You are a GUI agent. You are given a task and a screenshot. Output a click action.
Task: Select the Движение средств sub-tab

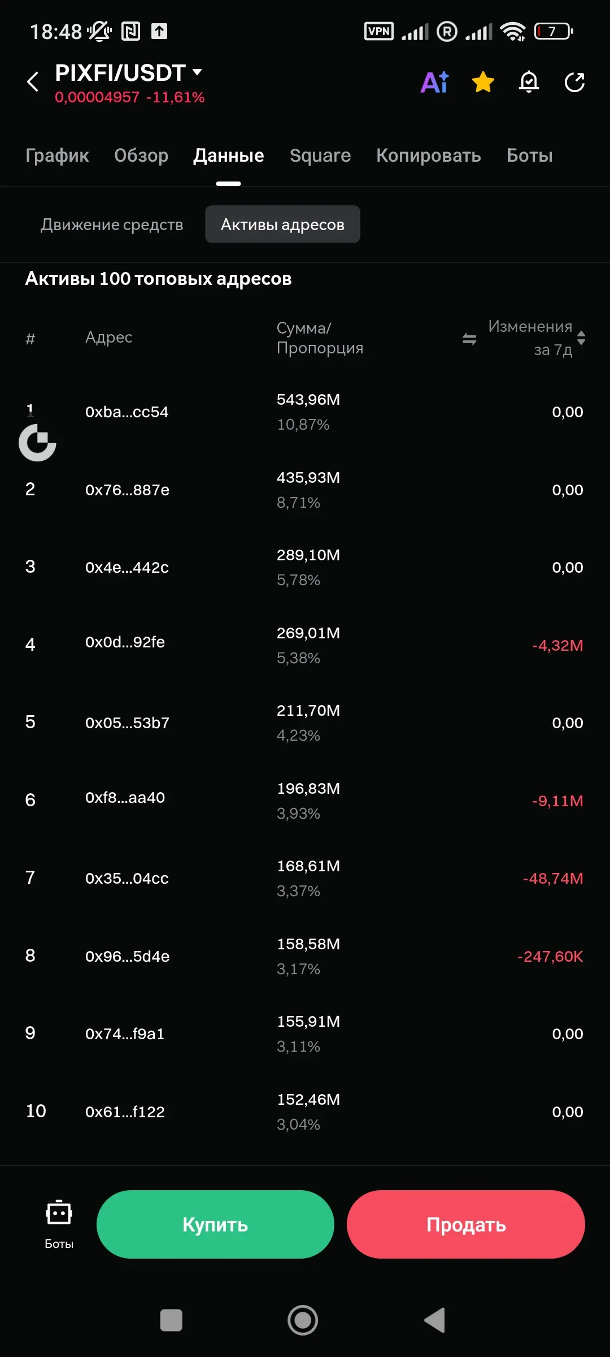click(112, 224)
